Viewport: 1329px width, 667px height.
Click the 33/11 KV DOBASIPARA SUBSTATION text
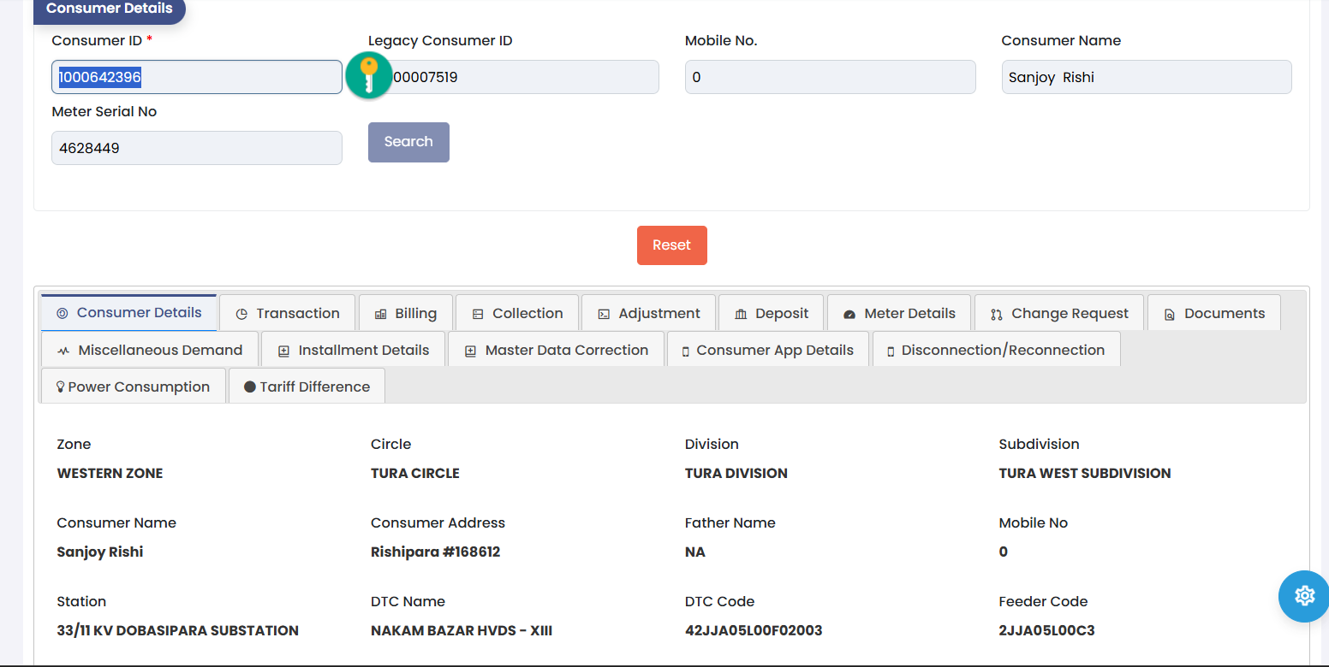coord(178,630)
